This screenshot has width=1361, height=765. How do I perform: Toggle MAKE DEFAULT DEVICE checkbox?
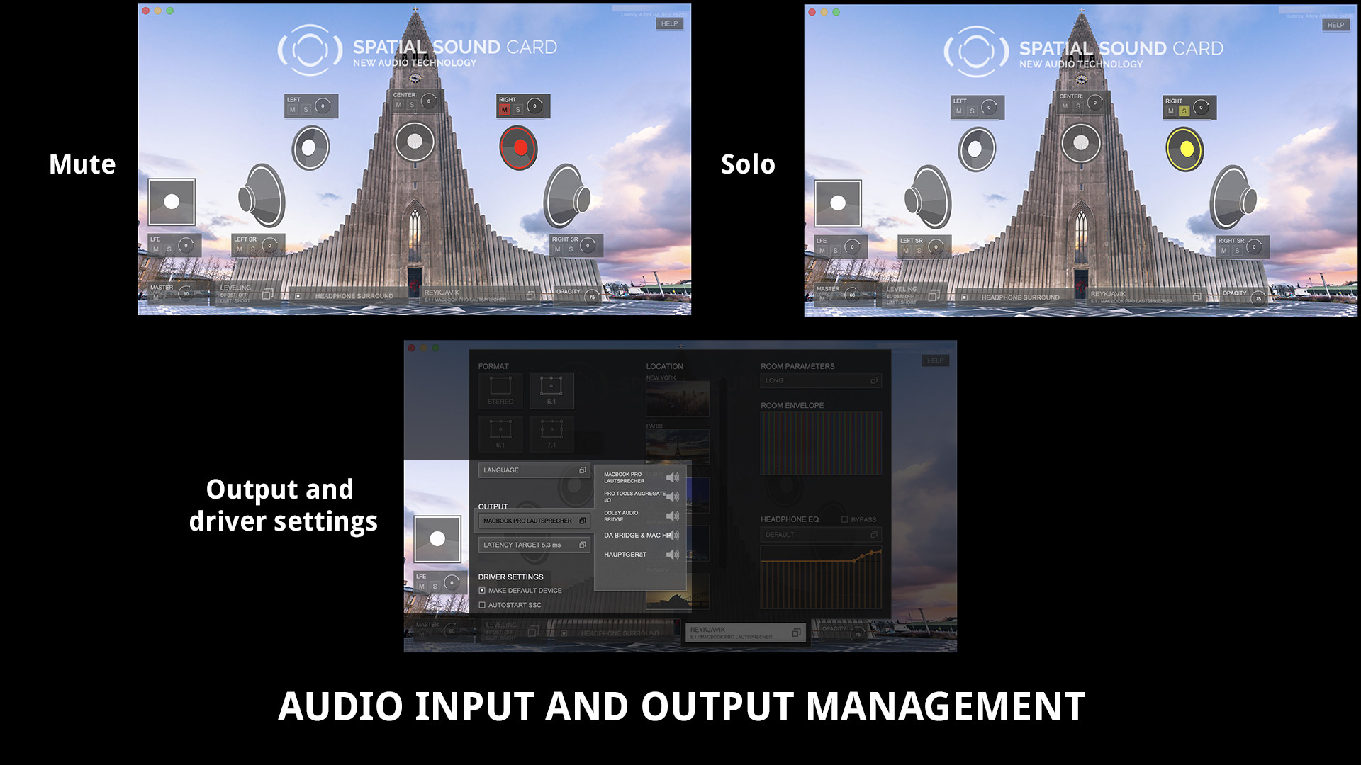[x=481, y=589]
